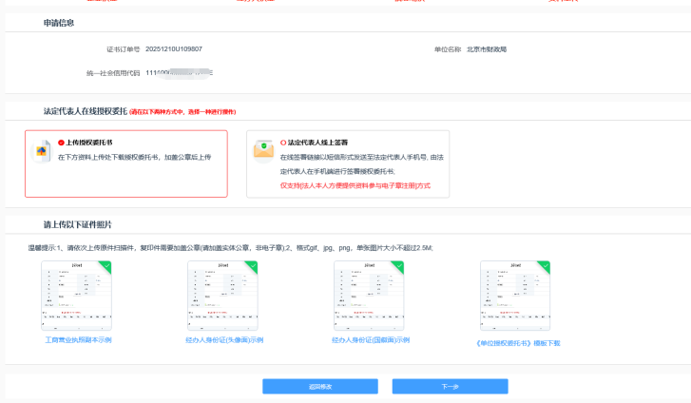Screen dimensions: 691x403
Task: Open the 经办人身份证(国徽面) sample image thumbnail
Action: point(369,296)
